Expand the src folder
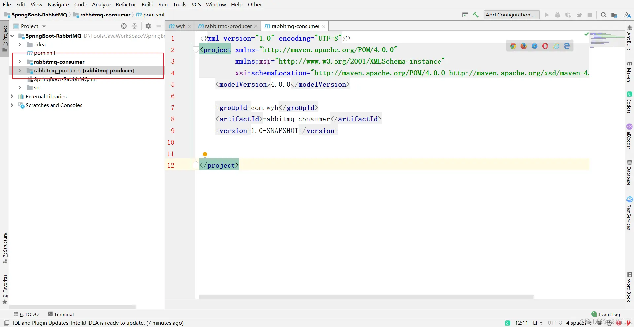The width and height of the screenshot is (634, 327). point(20,87)
